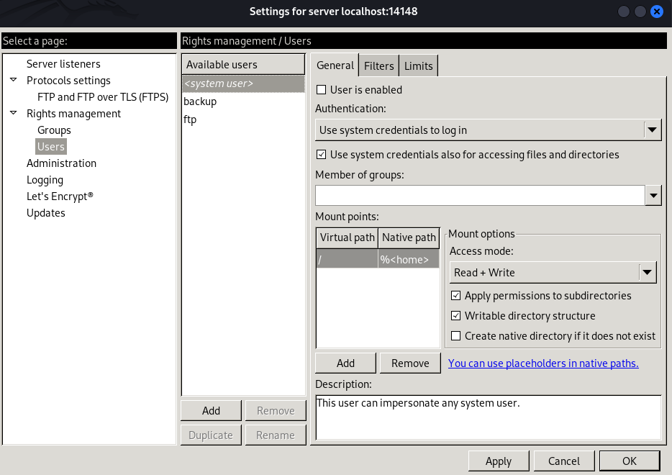Click the Cancel button
672x475 pixels.
563,461
